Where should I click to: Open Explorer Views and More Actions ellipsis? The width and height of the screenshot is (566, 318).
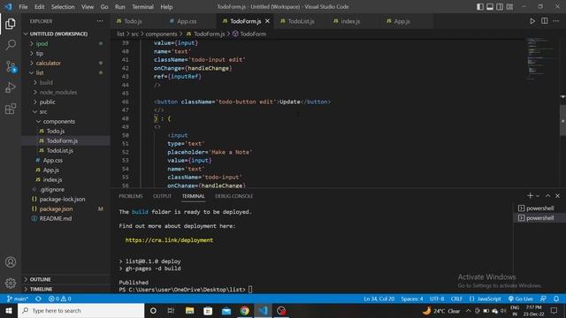100,21
